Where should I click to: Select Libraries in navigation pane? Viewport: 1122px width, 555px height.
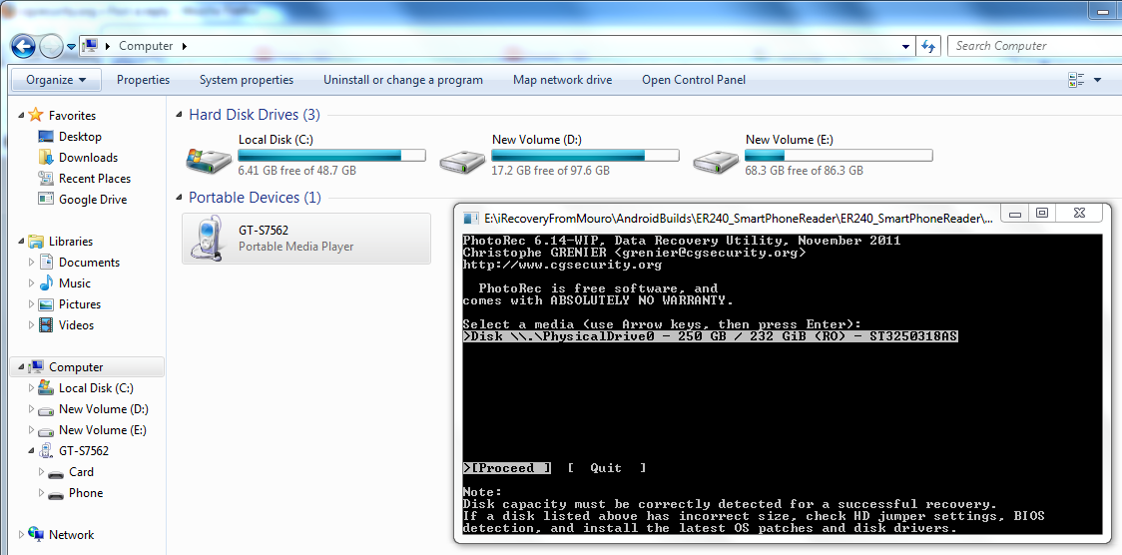(71, 241)
